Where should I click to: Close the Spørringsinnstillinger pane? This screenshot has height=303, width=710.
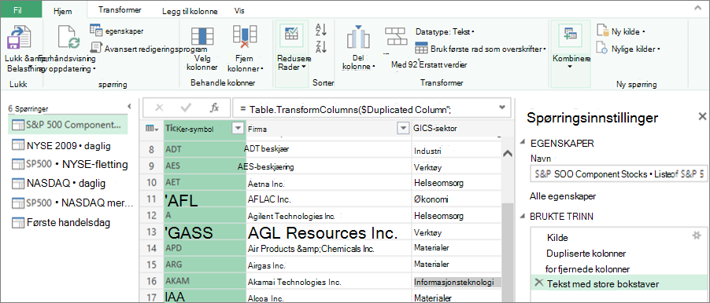702,116
